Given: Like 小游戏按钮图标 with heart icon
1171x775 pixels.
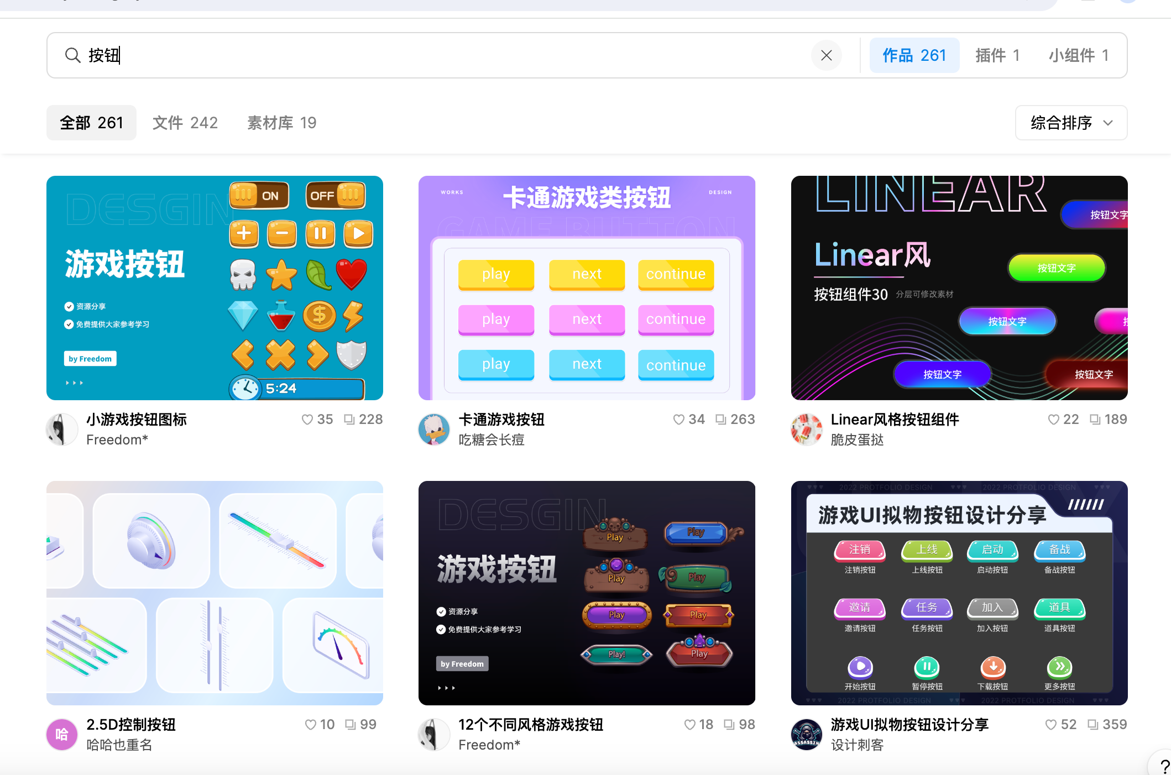Looking at the screenshot, I should pos(307,420).
